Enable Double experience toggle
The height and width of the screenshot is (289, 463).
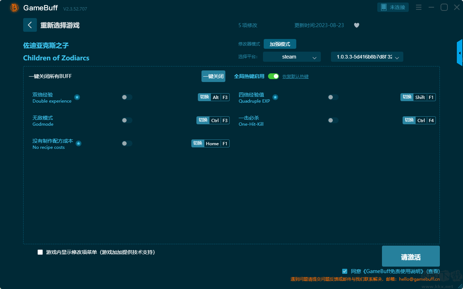click(x=127, y=97)
